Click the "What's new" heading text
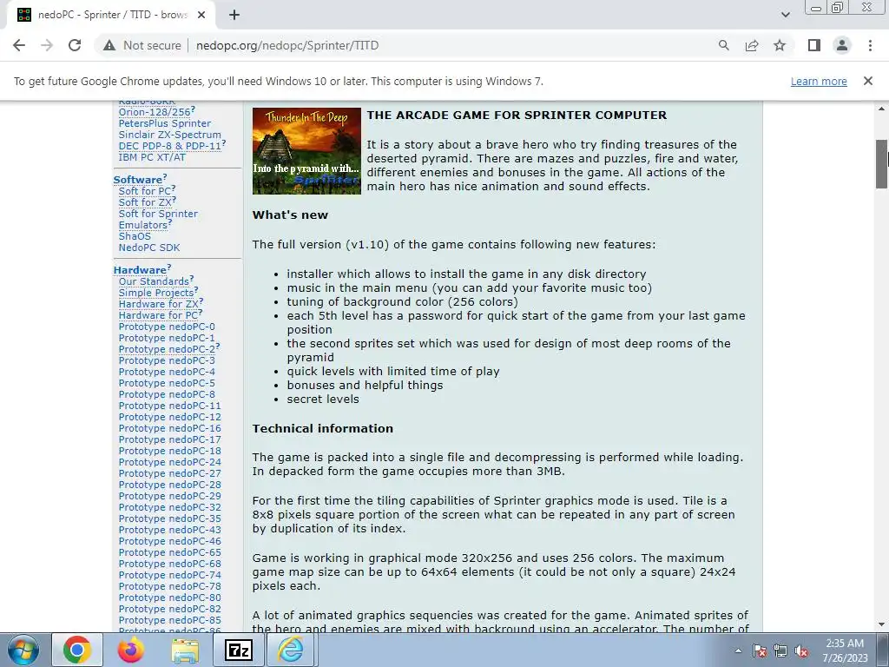The height and width of the screenshot is (667, 889). point(290,215)
